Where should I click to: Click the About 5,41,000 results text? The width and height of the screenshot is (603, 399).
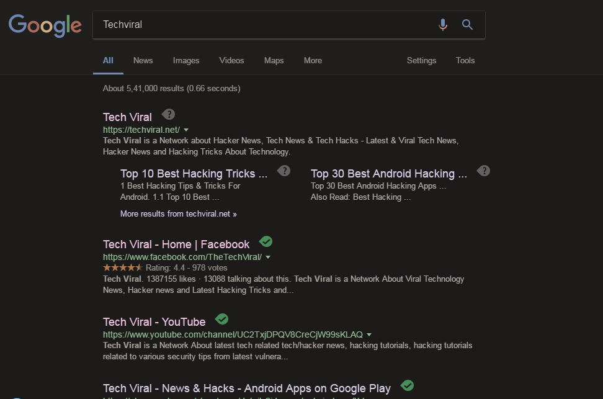coord(171,89)
